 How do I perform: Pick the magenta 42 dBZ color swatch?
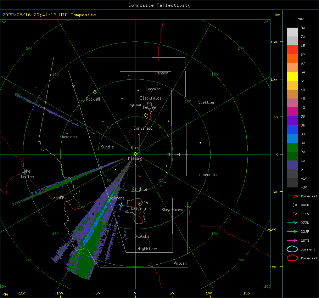292,112
